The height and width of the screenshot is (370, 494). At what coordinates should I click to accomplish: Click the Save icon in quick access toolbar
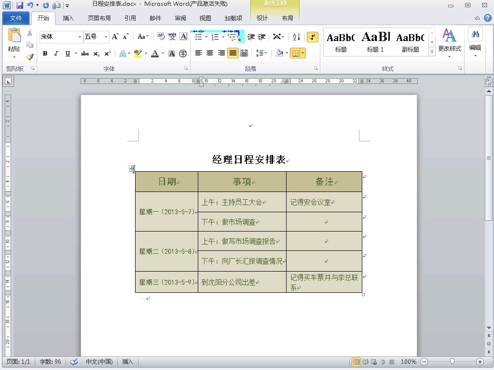point(20,5)
